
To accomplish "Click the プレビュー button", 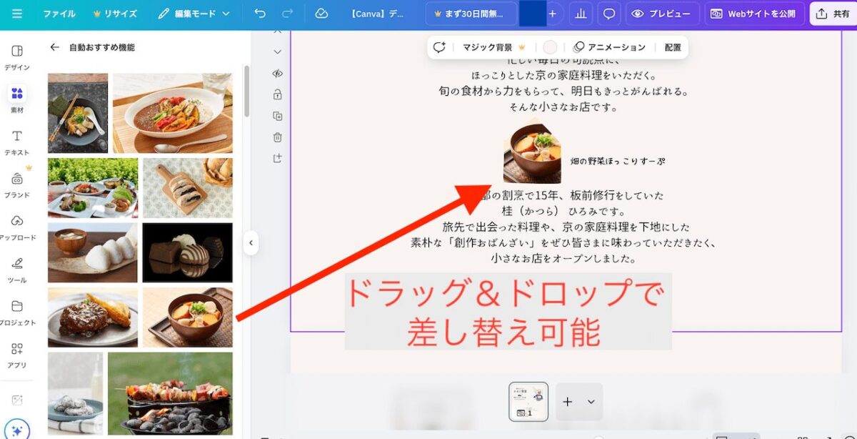I will tap(661, 14).
